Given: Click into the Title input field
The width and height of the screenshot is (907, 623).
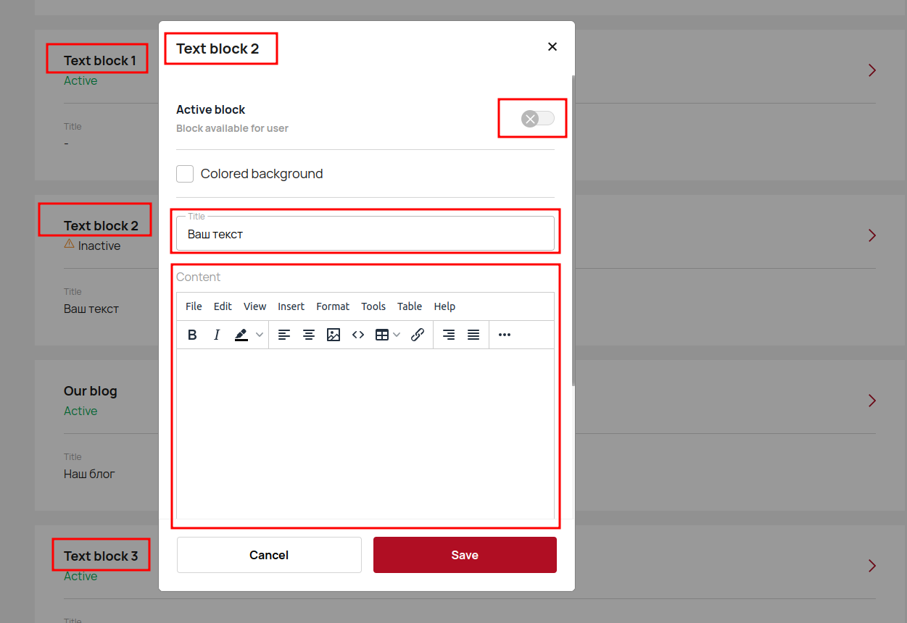Looking at the screenshot, I should click(365, 235).
